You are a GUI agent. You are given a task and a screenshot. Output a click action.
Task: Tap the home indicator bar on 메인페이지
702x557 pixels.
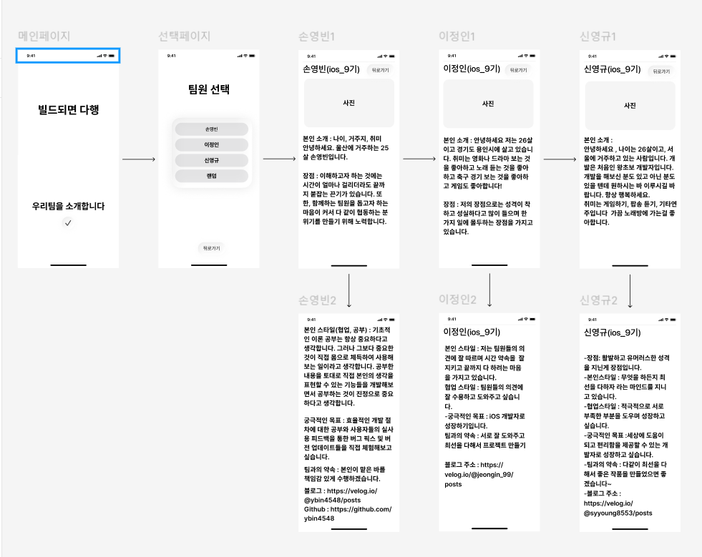[68, 265]
